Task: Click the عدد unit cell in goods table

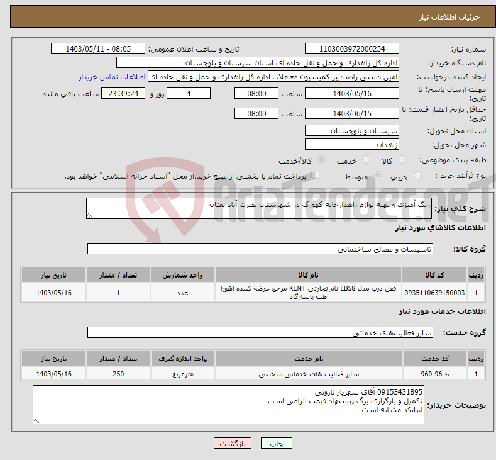Action: [182, 293]
